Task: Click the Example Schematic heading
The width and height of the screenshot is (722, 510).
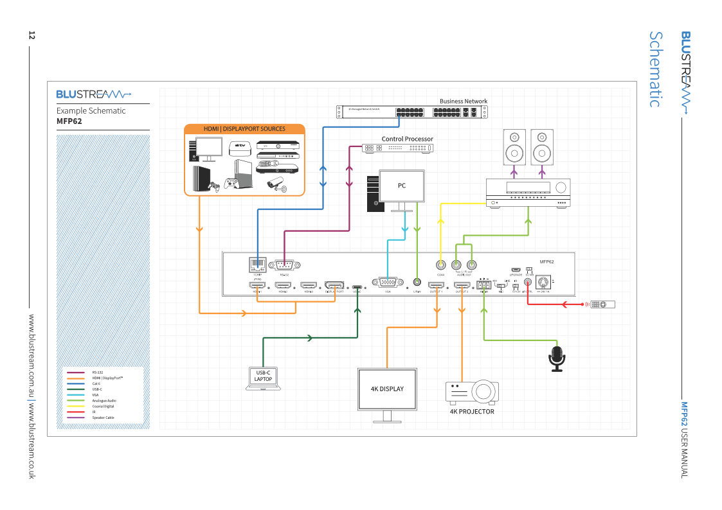Action: coord(91,111)
